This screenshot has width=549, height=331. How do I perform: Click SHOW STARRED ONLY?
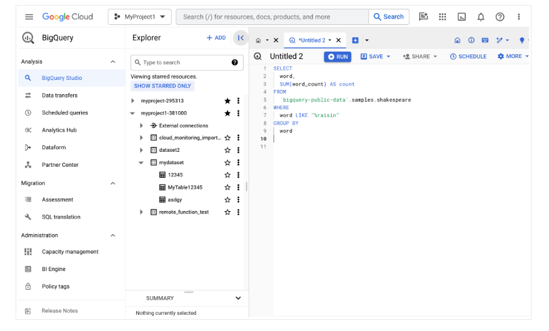162,86
